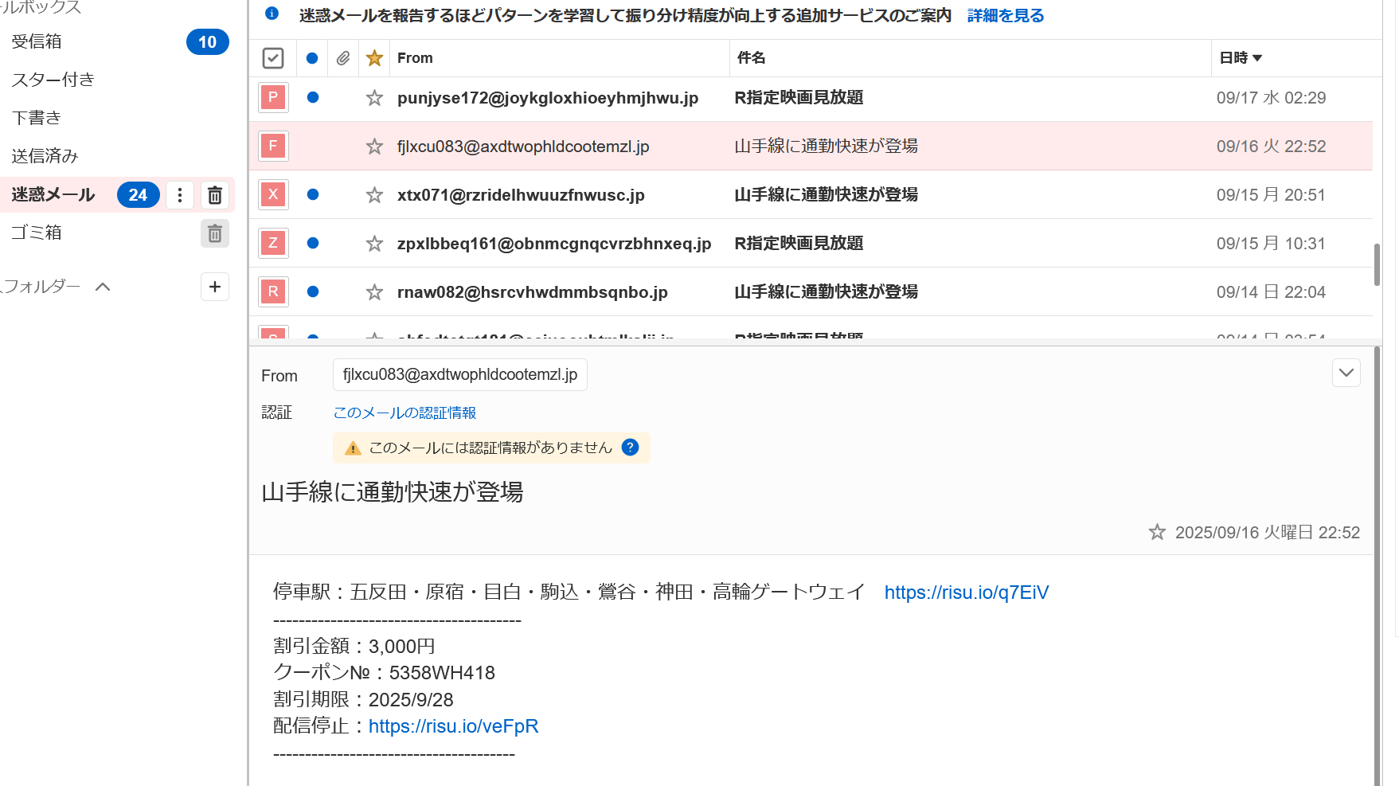Screen dimensions: 1399x786
Task: Click the blue help icon in authentication warning
Action: click(630, 448)
